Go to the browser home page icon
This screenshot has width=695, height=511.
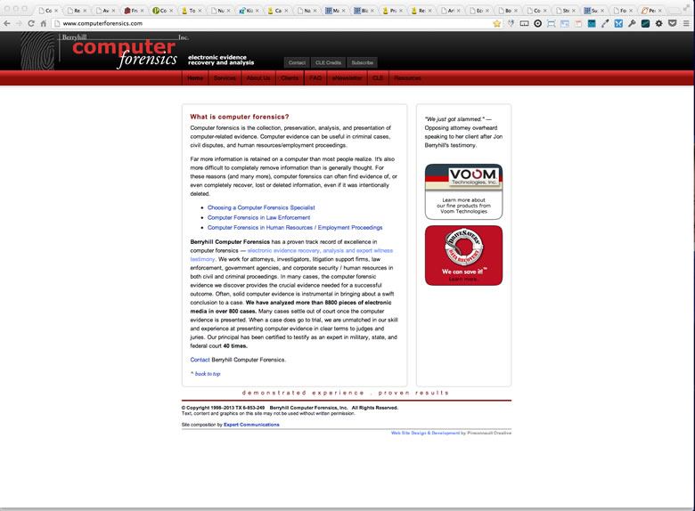point(44,23)
